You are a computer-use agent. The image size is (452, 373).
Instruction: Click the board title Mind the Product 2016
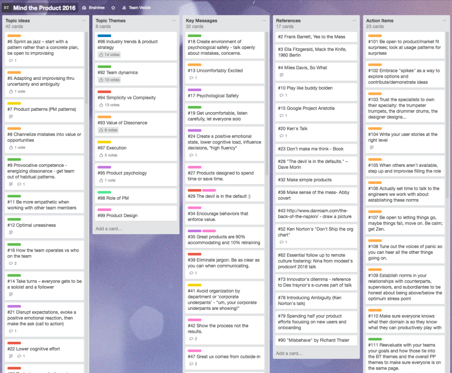44,8
